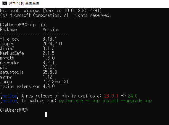
Task: Select fsspec version 2024.2.0
Action: tap(52, 44)
